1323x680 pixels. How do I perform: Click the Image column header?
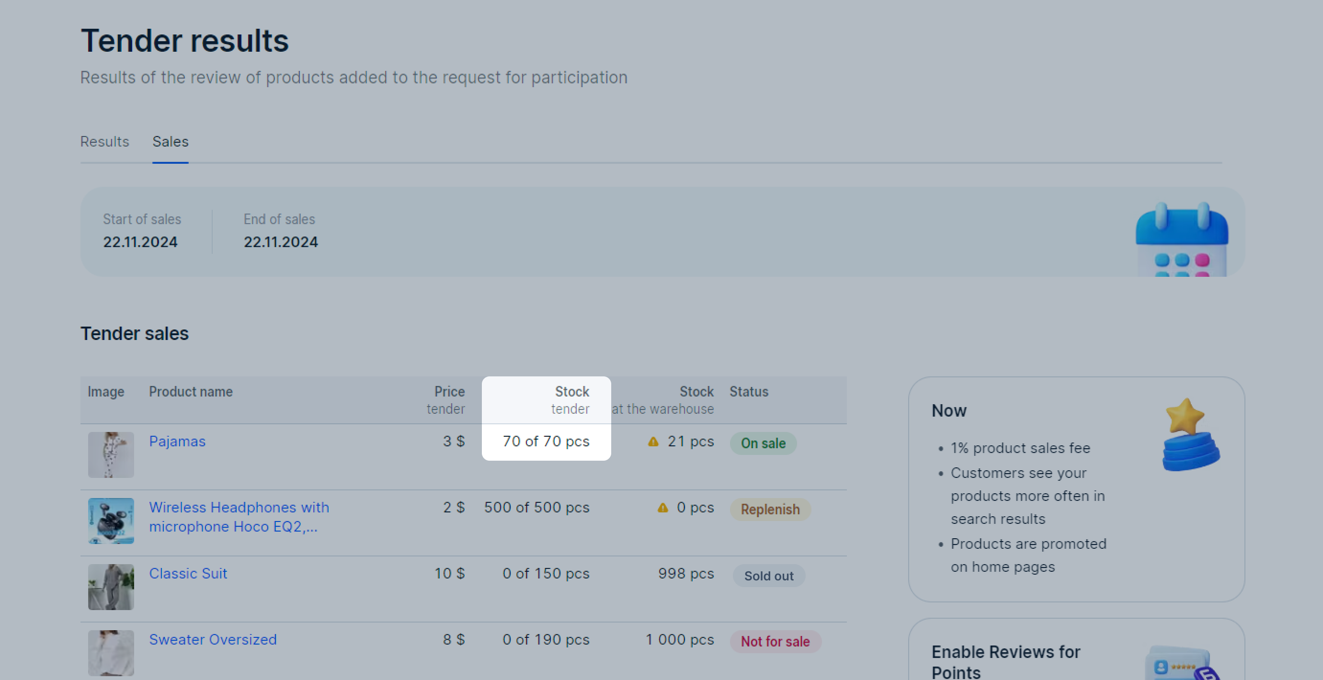coord(106,392)
